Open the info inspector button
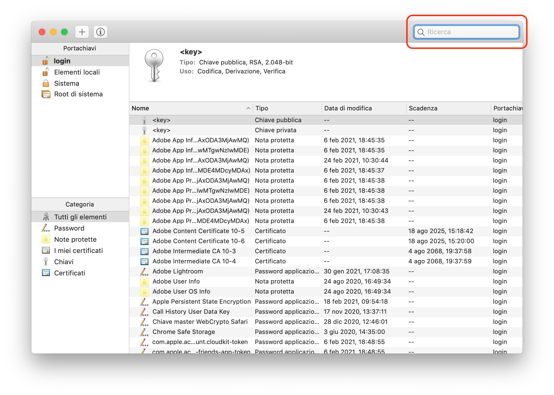Screen dimensions: 554x395 (x=101, y=32)
